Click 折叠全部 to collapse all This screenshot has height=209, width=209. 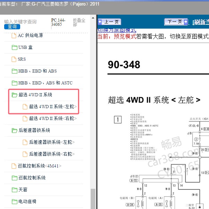click(x=79, y=22)
